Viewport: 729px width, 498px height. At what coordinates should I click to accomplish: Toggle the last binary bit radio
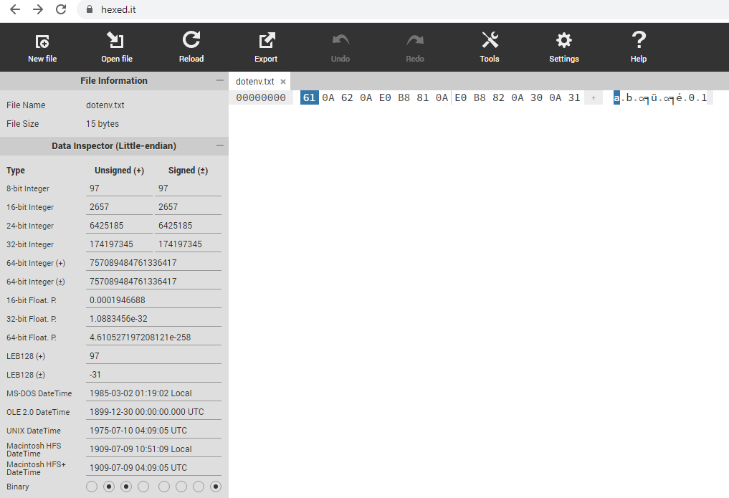pyautogui.click(x=215, y=487)
